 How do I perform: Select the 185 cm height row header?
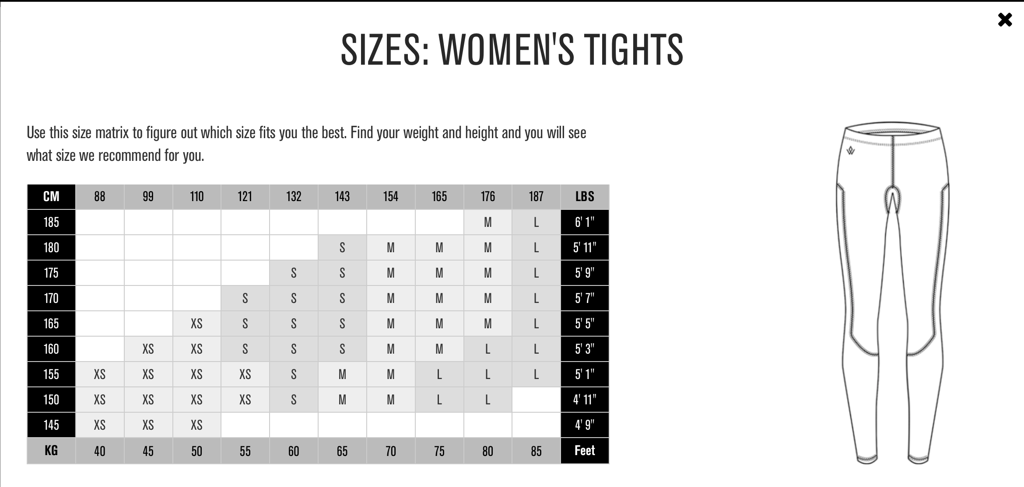point(51,222)
